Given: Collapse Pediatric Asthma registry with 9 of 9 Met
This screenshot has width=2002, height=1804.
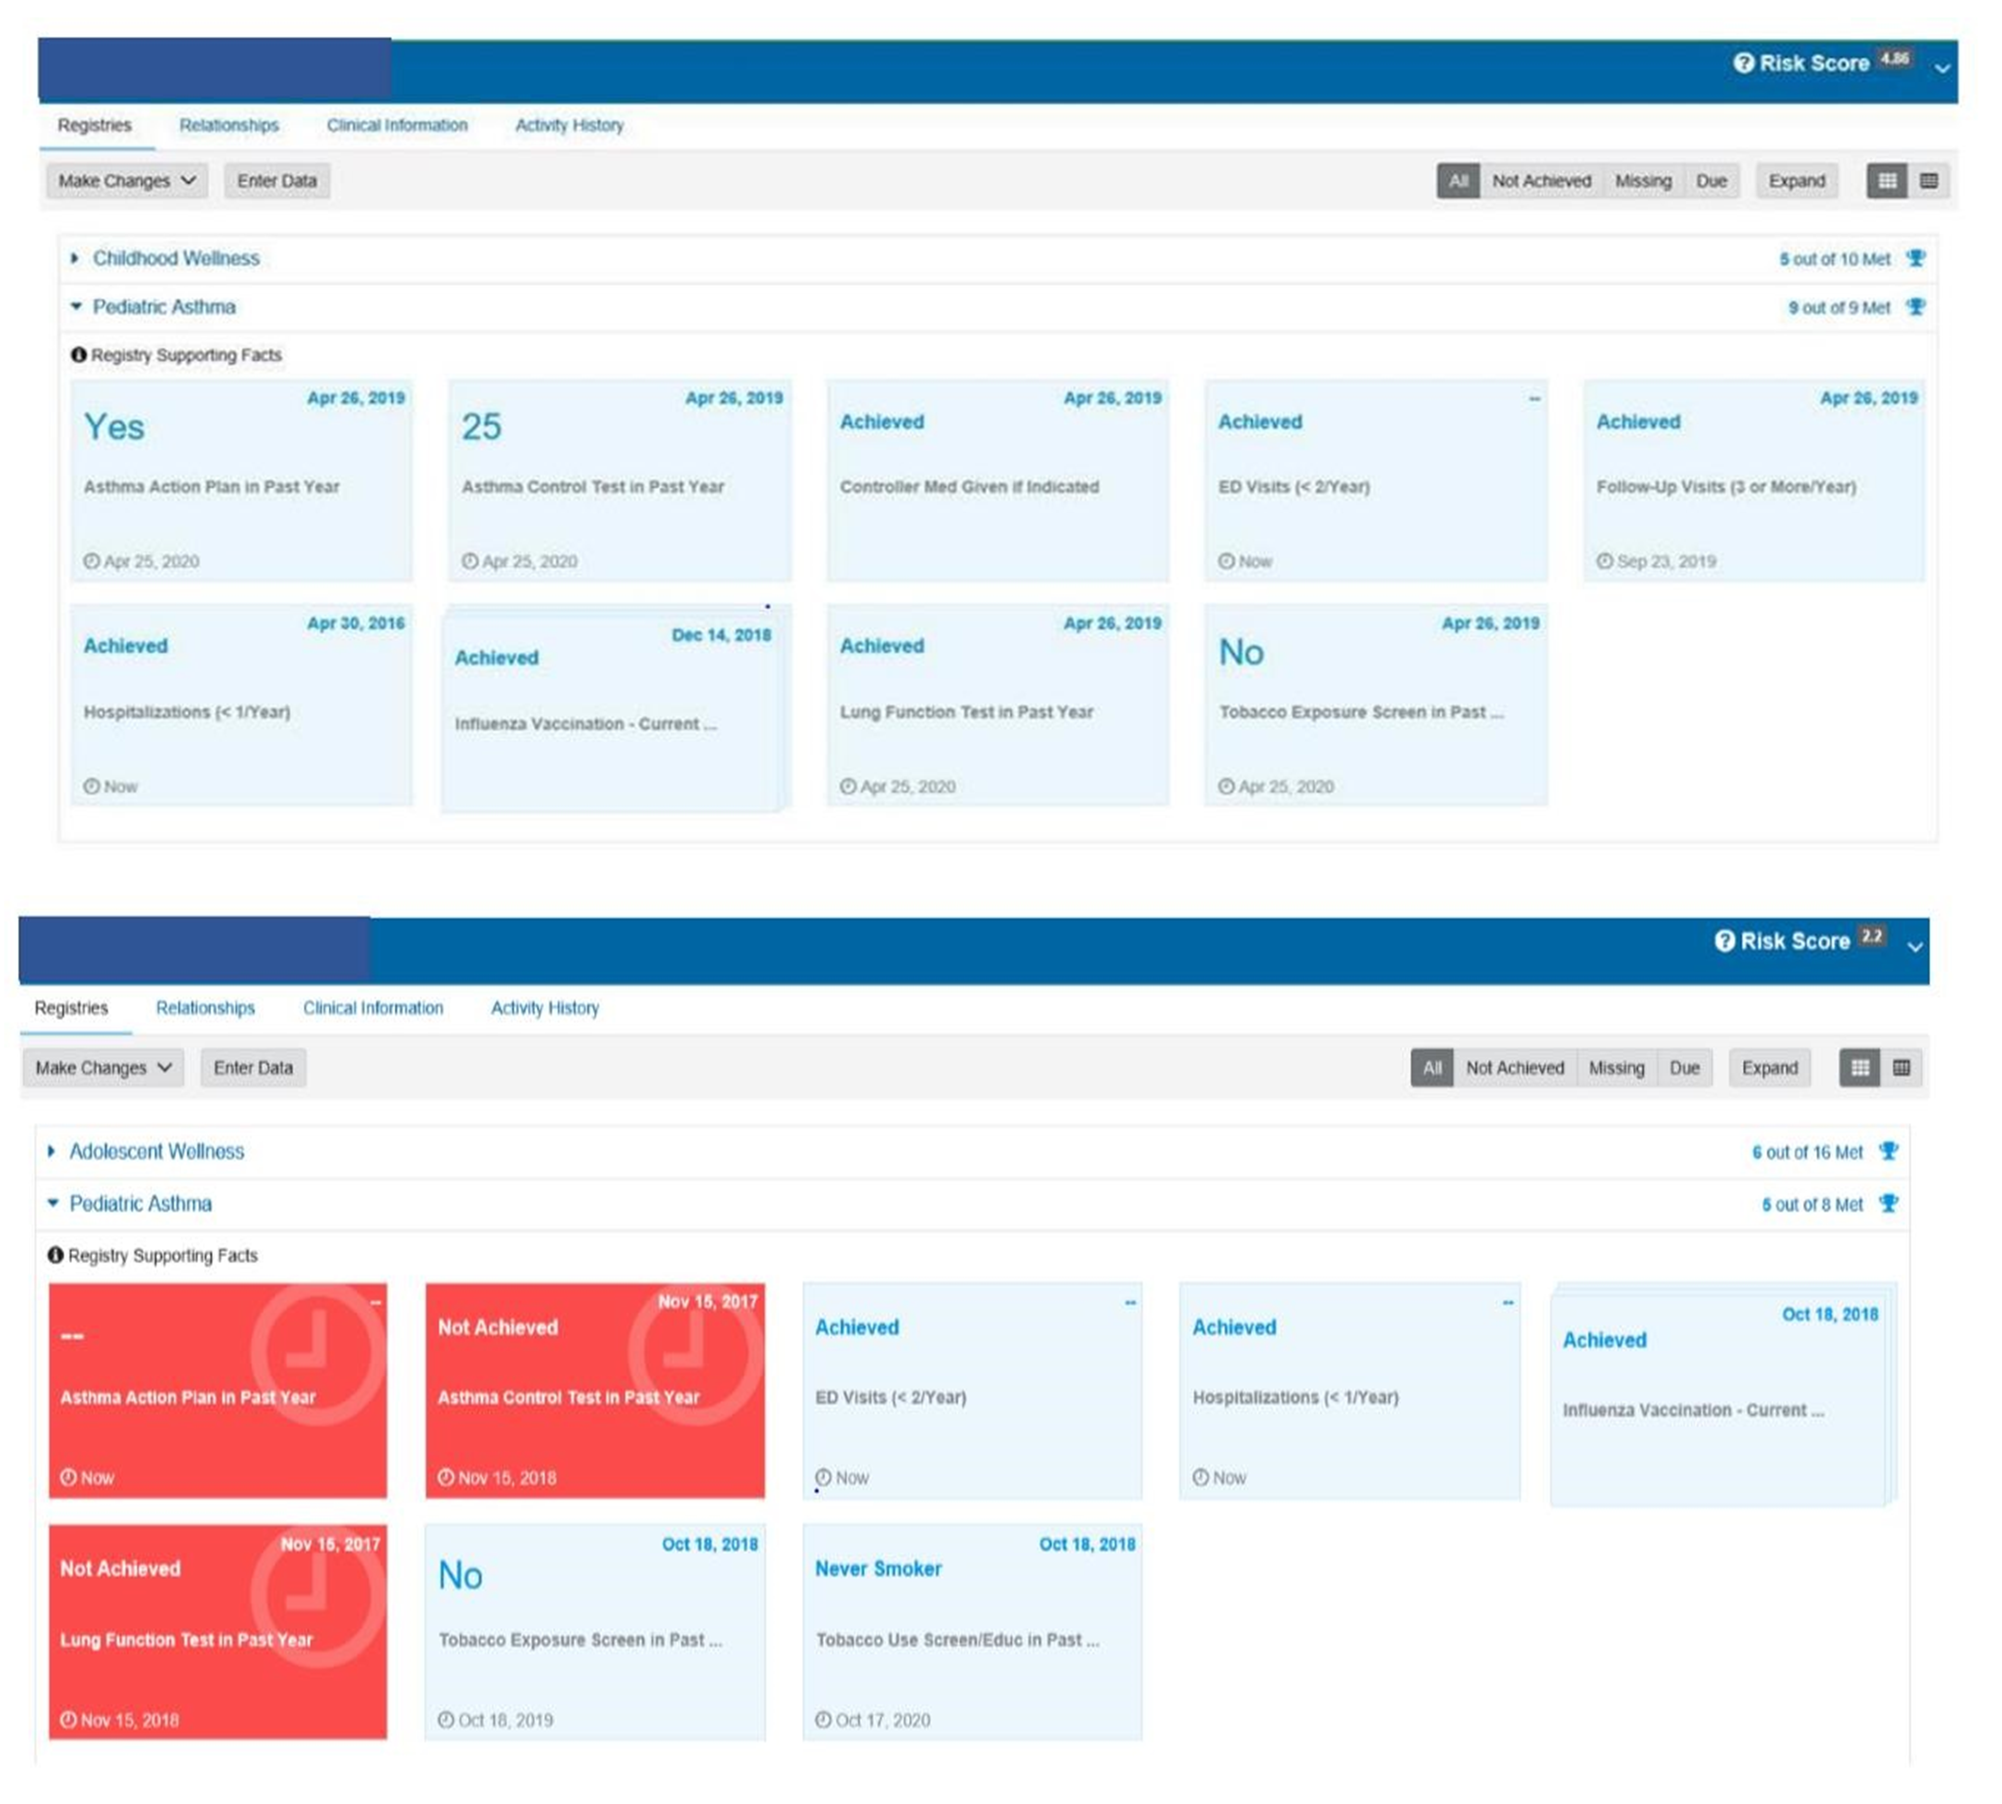Looking at the screenshot, I should click(x=75, y=306).
